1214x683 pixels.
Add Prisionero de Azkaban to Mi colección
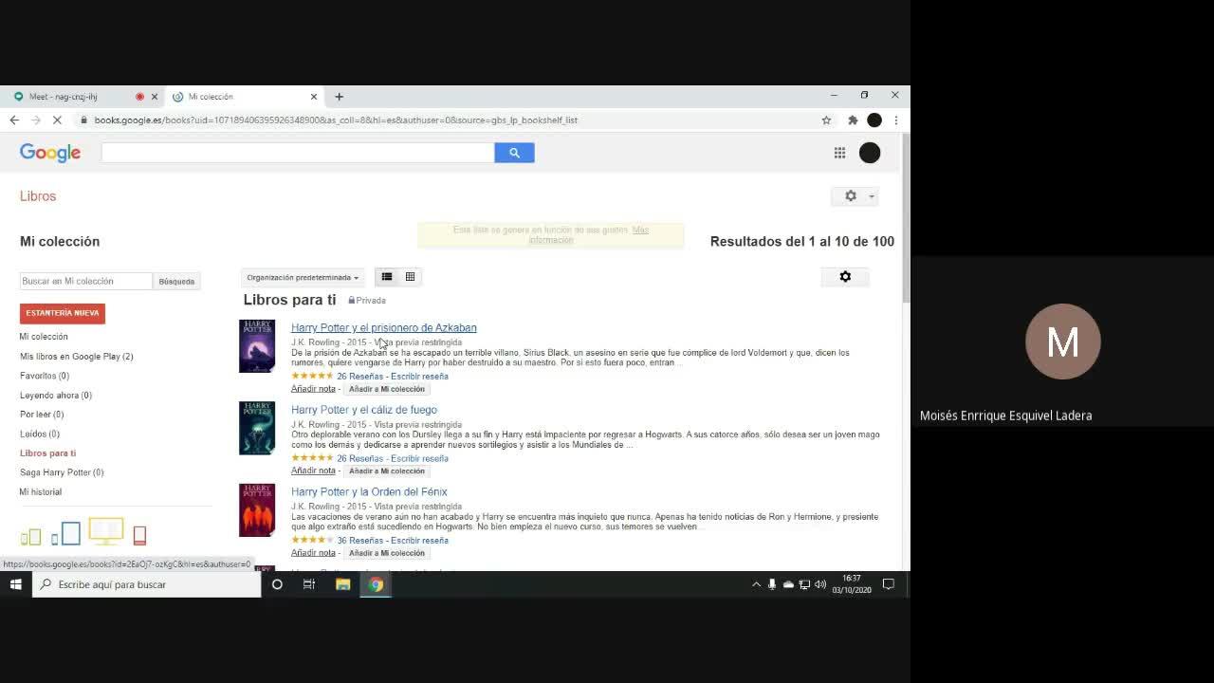[387, 389]
